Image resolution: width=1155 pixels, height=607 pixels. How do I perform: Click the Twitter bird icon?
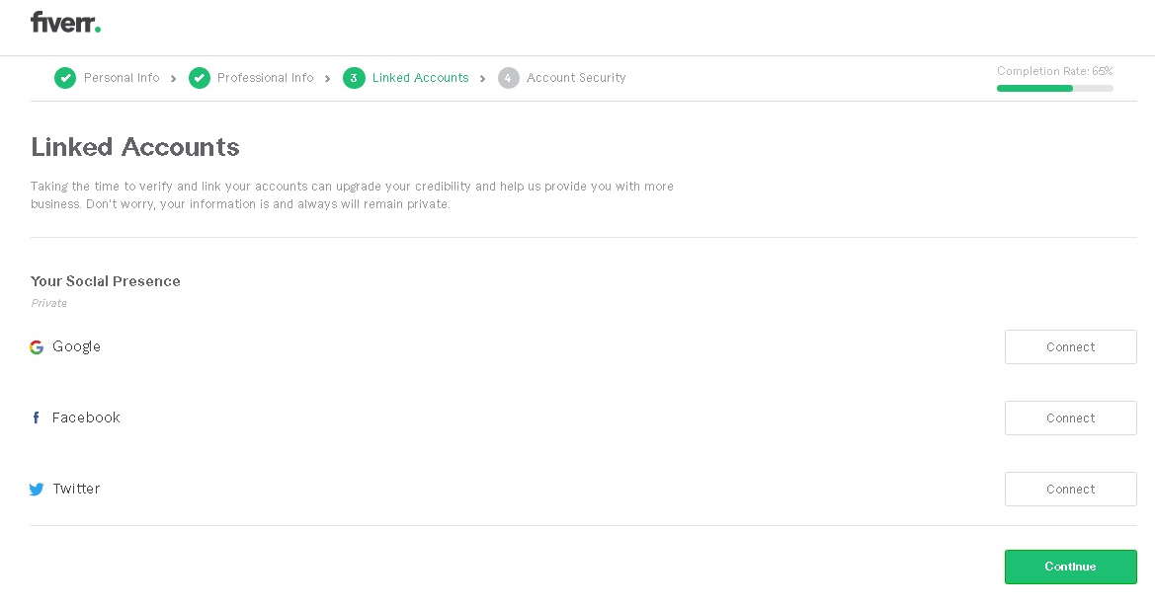tap(37, 490)
